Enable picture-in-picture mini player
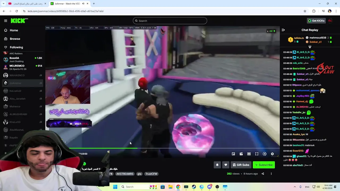 point(233,154)
